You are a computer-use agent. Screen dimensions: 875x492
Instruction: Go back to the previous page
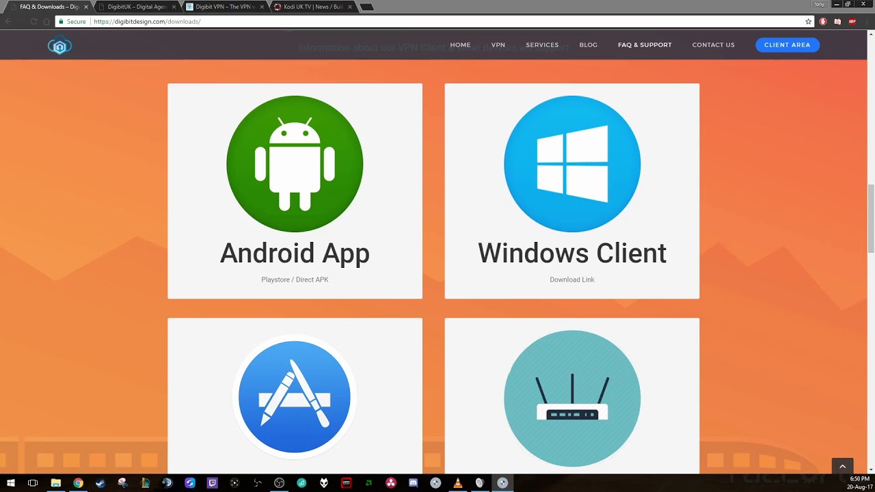click(8, 22)
